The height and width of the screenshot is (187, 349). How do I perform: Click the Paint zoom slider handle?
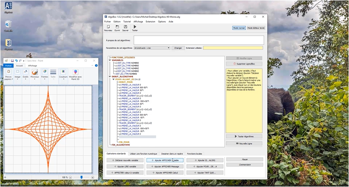(x=81, y=177)
